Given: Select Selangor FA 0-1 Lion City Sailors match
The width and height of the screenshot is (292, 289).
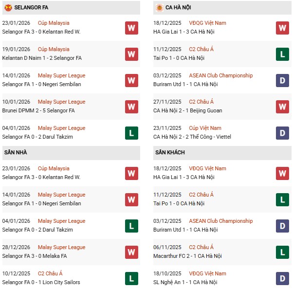Looking at the screenshot, I should coord(41,282).
